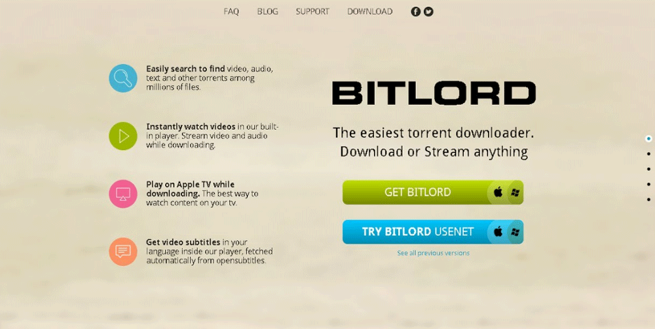The height and width of the screenshot is (329, 655).
Task: Open the Facebook icon in the header
Action: point(415,12)
